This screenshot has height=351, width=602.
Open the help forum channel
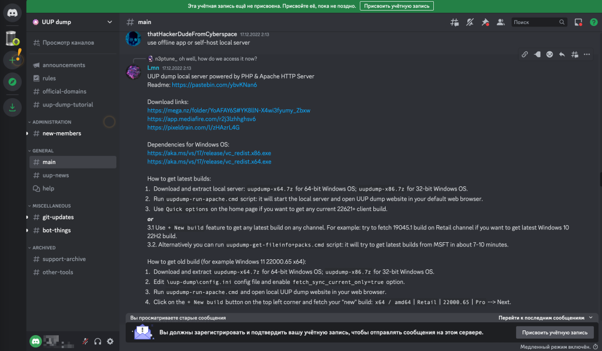coord(72,188)
